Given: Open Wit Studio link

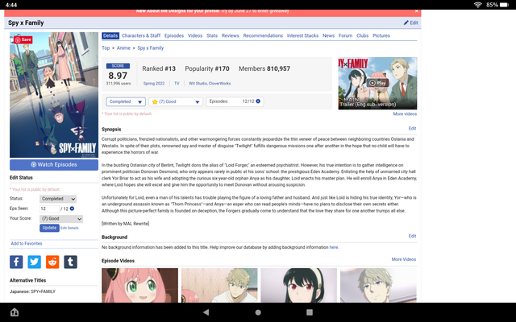Looking at the screenshot, I should (198, 84).
